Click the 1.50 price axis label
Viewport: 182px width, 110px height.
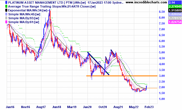click(x=162, y=93)
